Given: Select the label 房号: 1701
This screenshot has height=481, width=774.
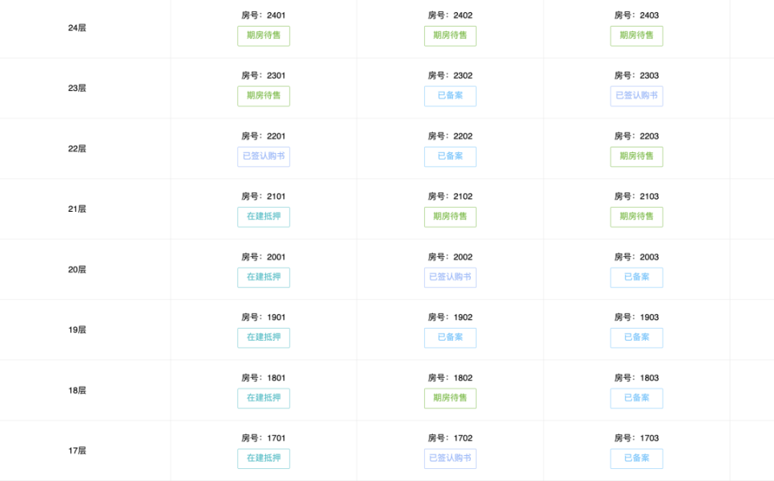Looking at the screenshot, I should [x=264, y=438].
